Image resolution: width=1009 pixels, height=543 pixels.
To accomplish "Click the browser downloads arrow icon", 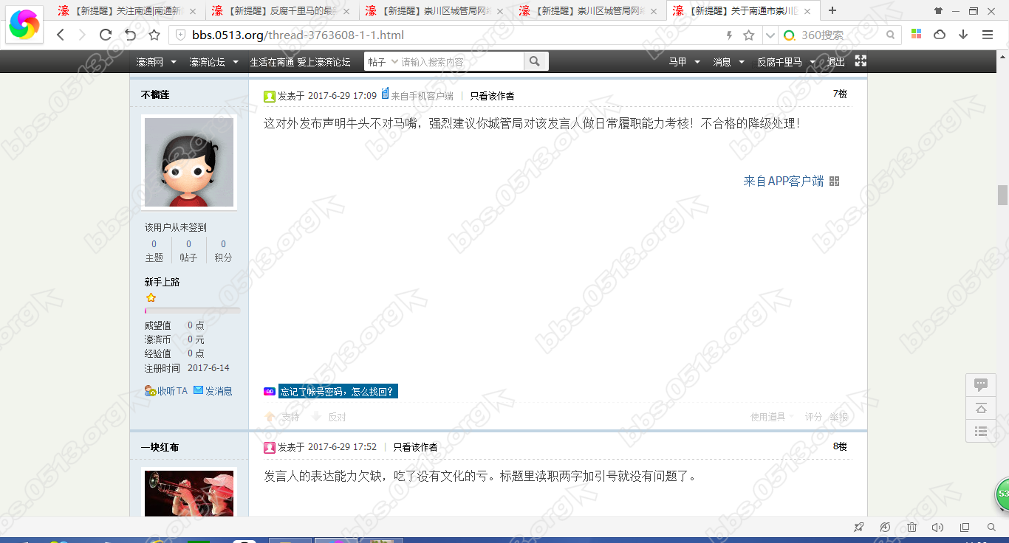I will [963, 35].
